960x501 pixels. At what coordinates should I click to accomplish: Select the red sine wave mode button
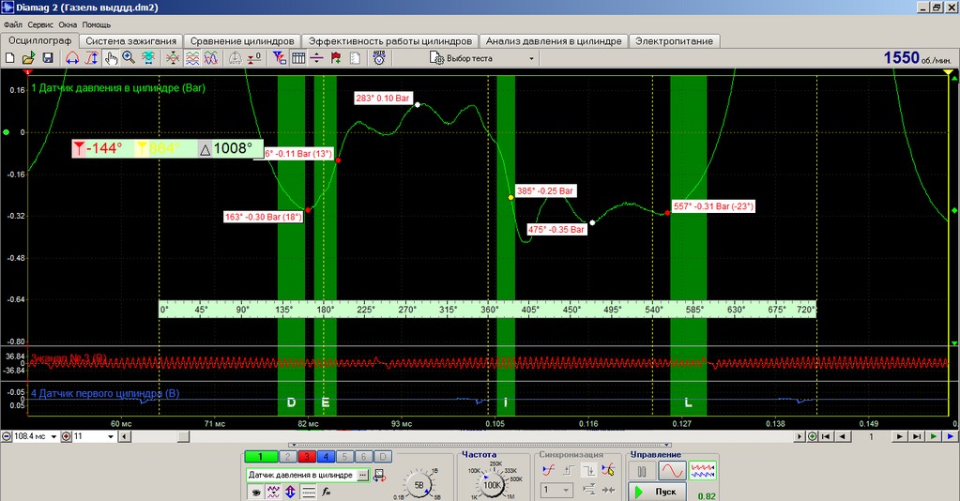(x=672, y=471)
